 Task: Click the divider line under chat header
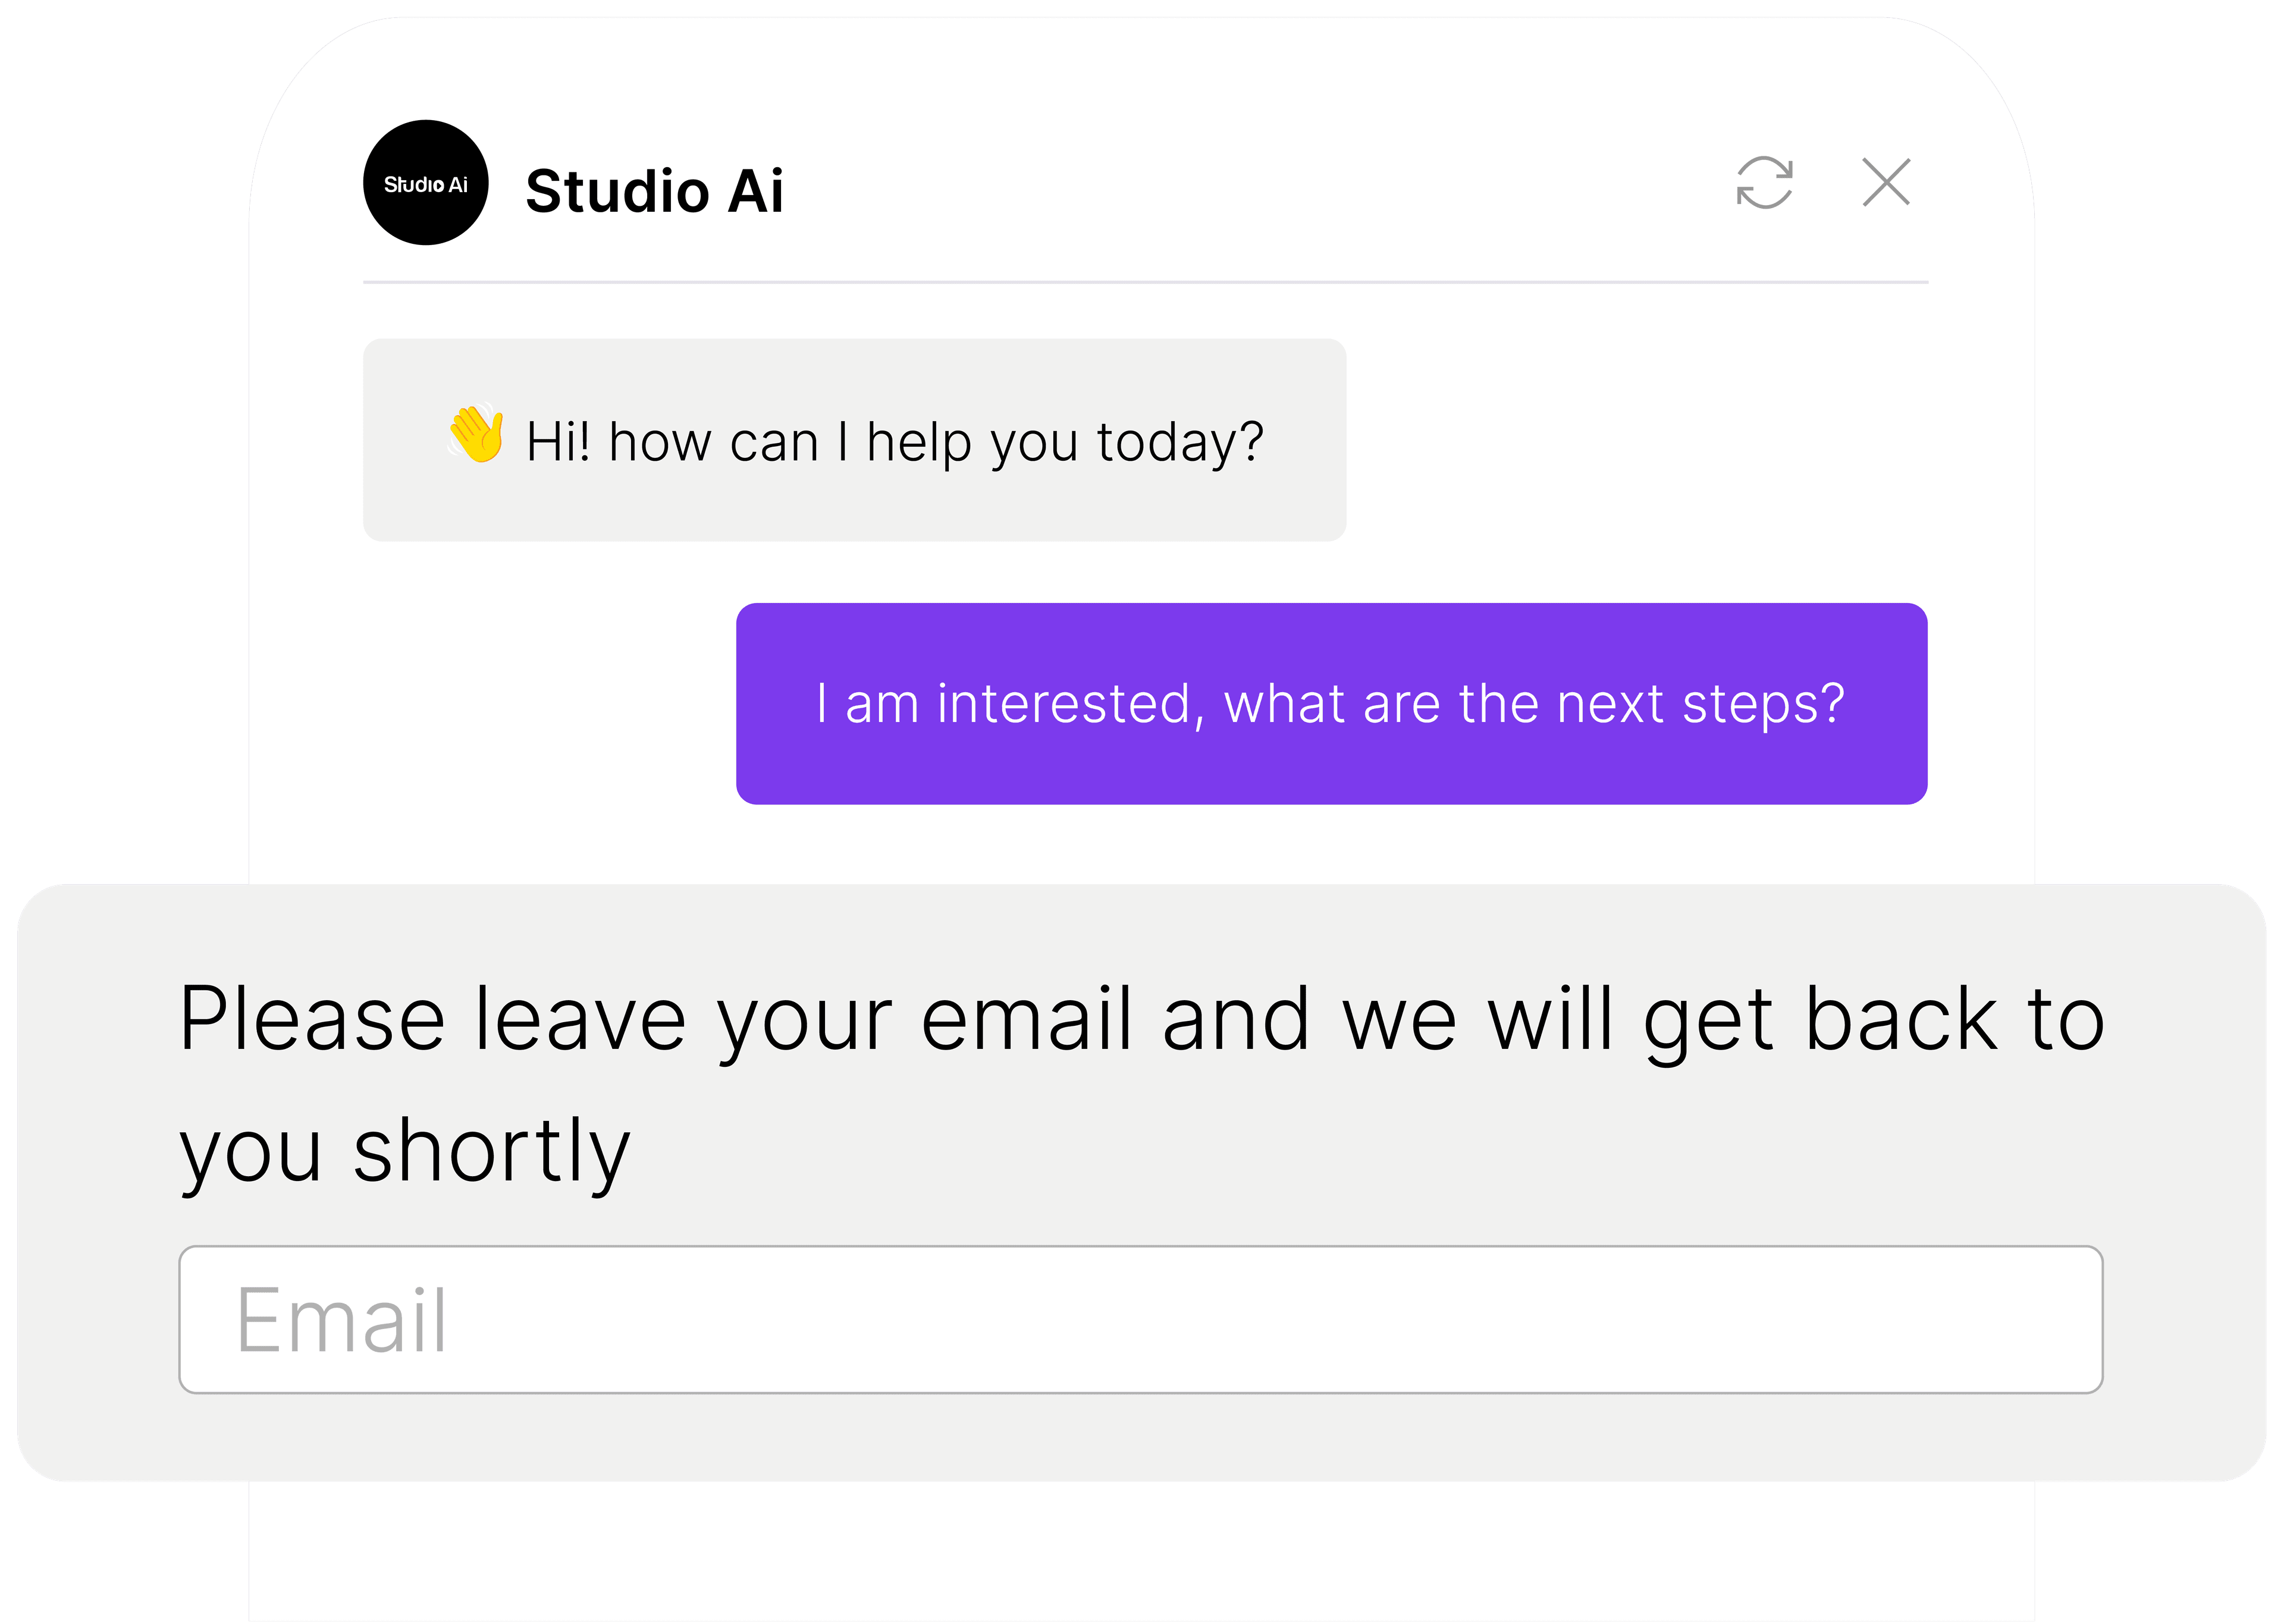coord(1145,283)
